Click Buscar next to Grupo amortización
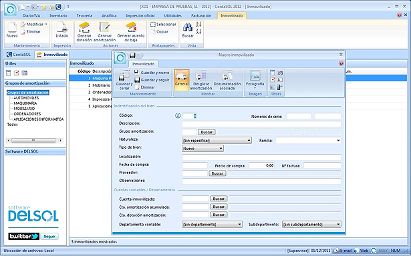 207,132
